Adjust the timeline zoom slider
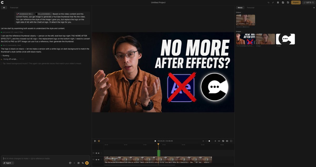The width and height of the screenshot is (316, 167). coord(209,141)
